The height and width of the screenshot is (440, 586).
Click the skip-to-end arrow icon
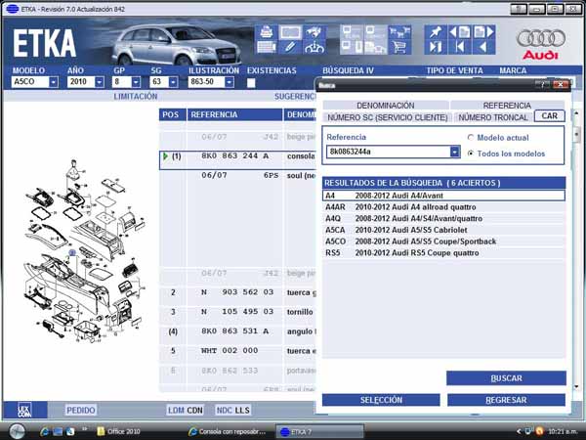(435, 47)
